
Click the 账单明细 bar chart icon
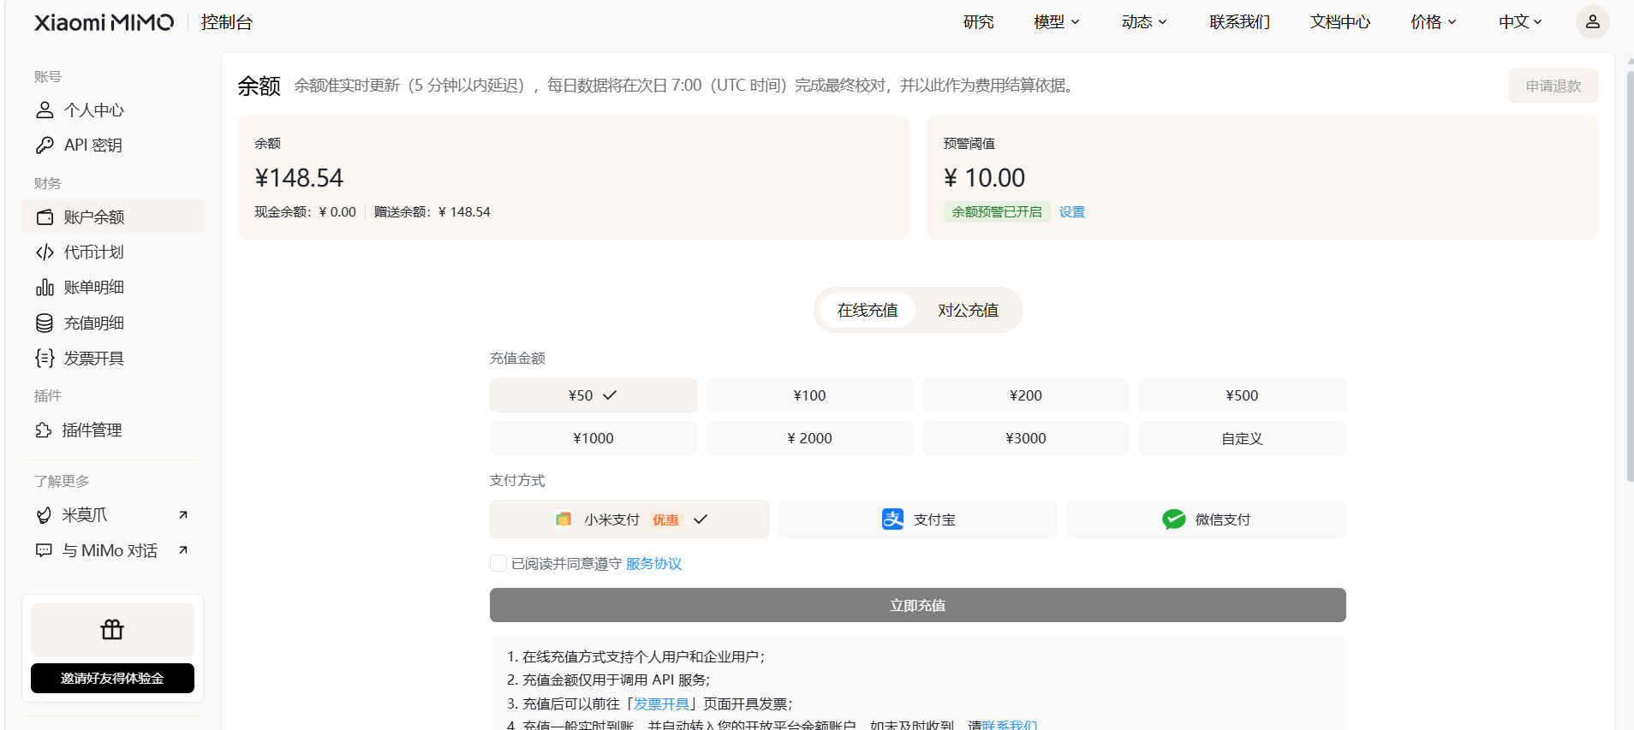click(45, 287)
